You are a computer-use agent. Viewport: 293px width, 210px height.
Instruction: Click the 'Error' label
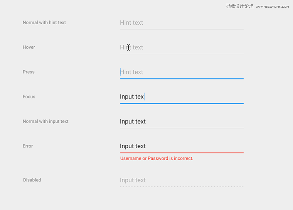tap(28, 146)
